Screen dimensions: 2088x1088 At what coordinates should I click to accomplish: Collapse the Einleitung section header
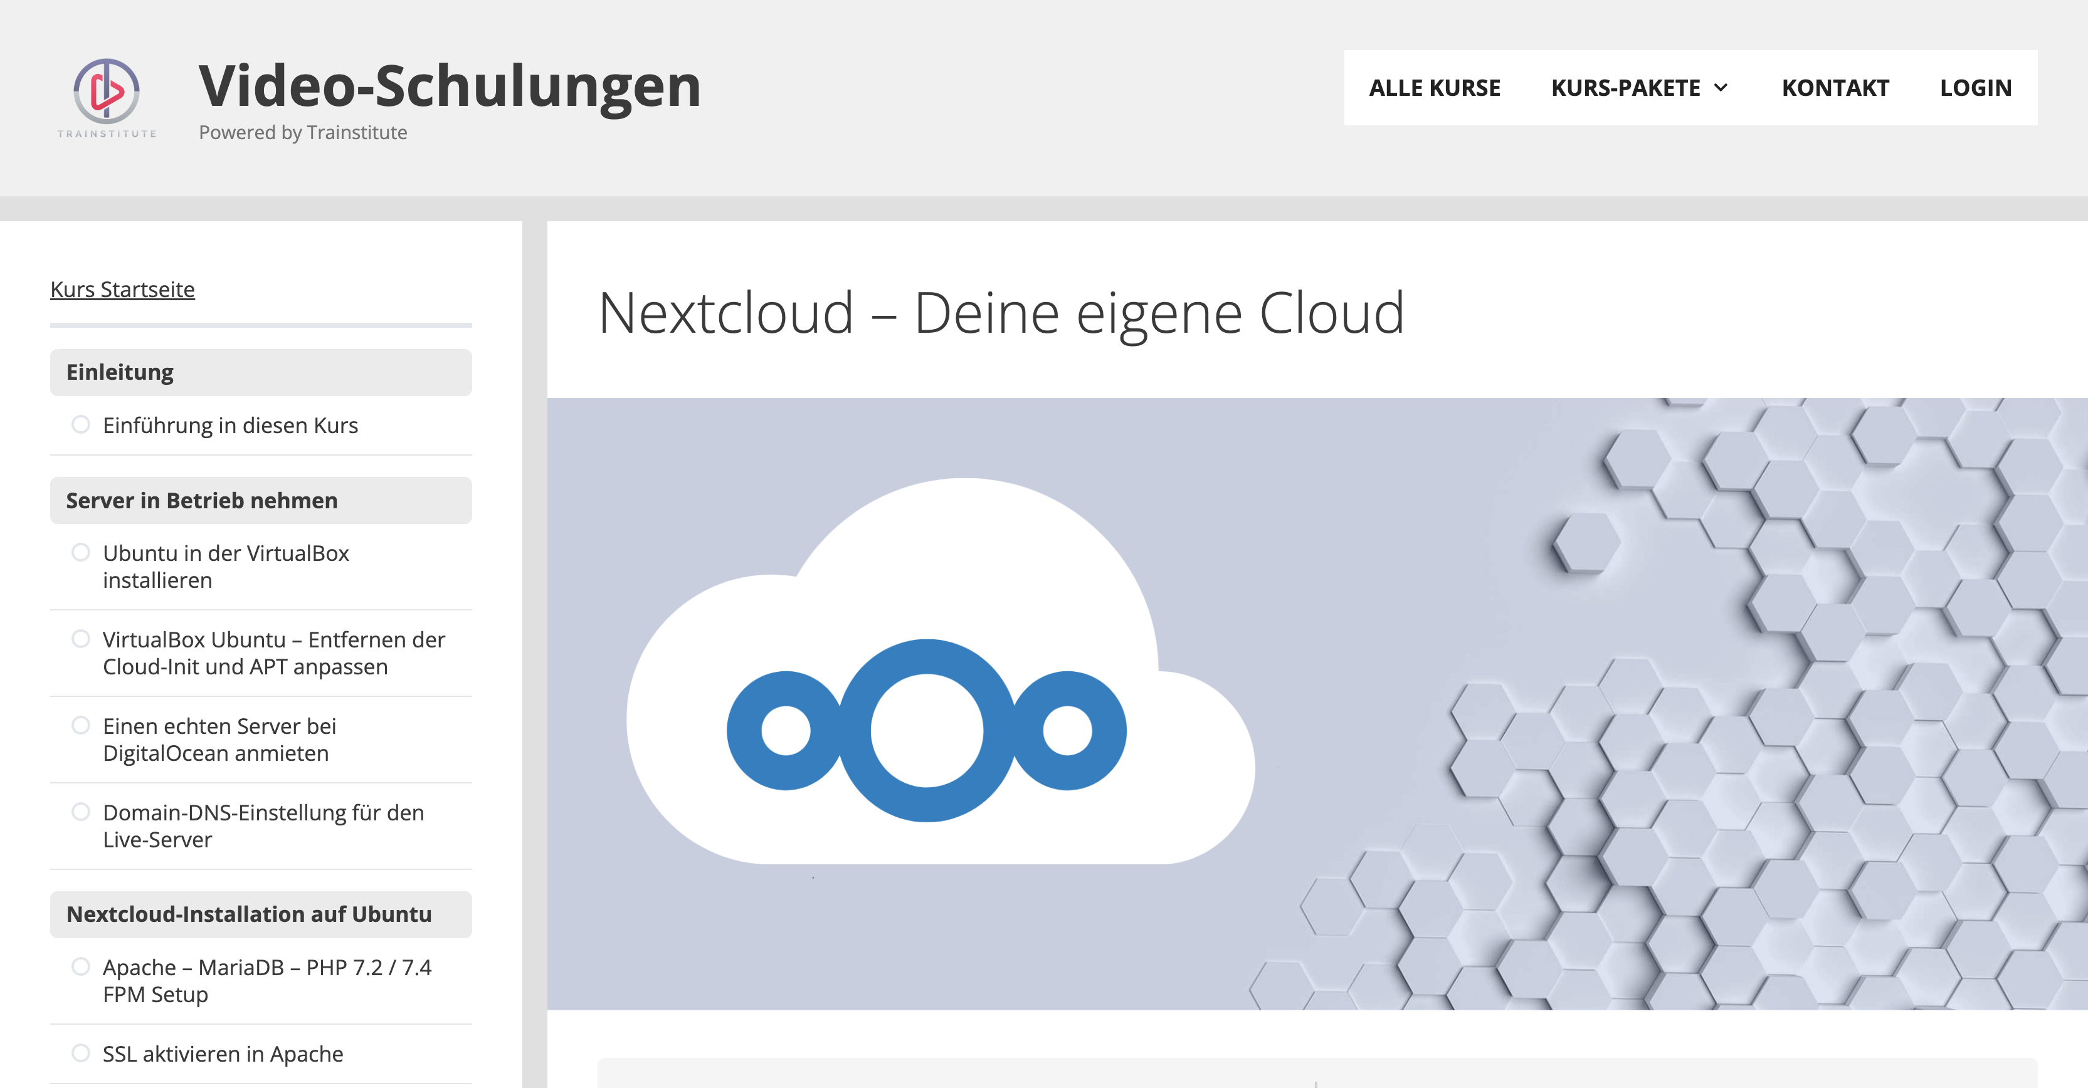click(261, 373)
